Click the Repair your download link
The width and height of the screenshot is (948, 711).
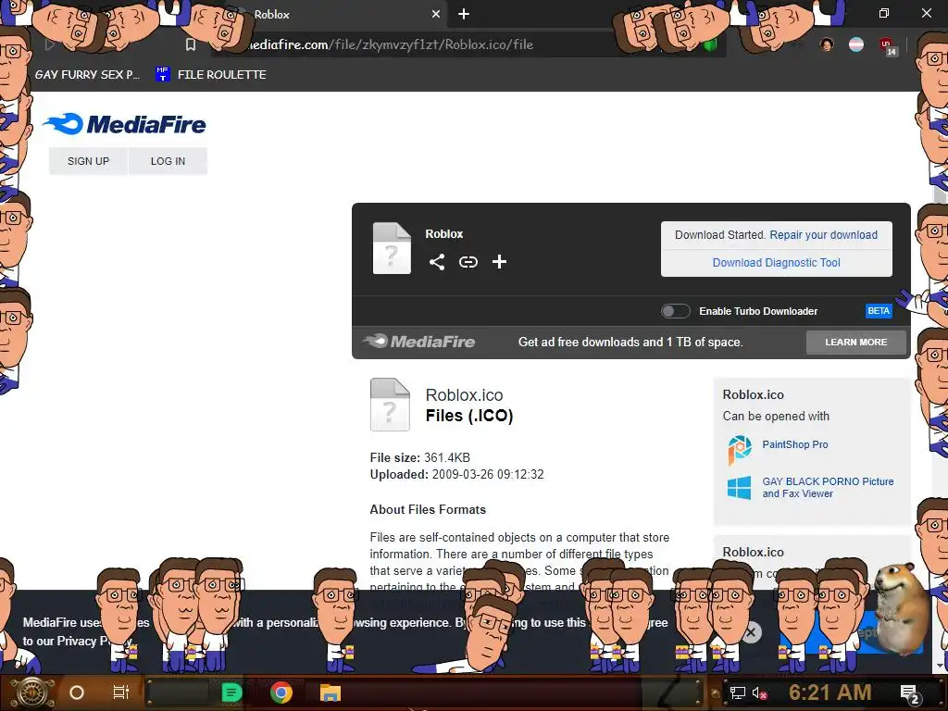[823, 234]
